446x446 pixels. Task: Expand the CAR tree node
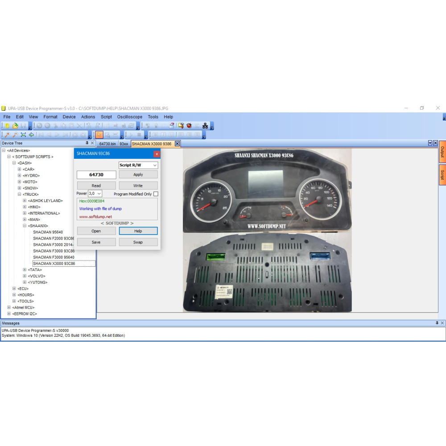coord(19,169)
